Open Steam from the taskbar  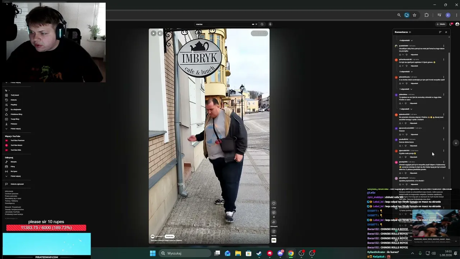click(259, 253)
